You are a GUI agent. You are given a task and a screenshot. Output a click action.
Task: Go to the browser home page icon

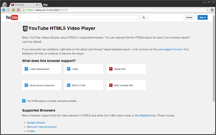[18, 10]
